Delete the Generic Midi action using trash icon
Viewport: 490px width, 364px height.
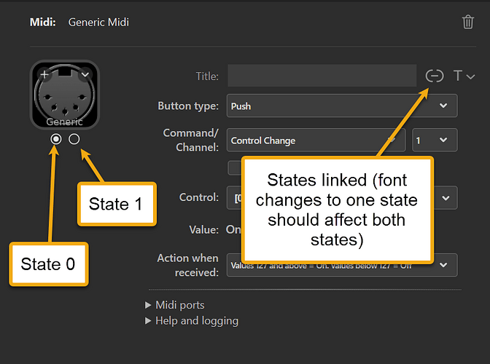(468, 22)
